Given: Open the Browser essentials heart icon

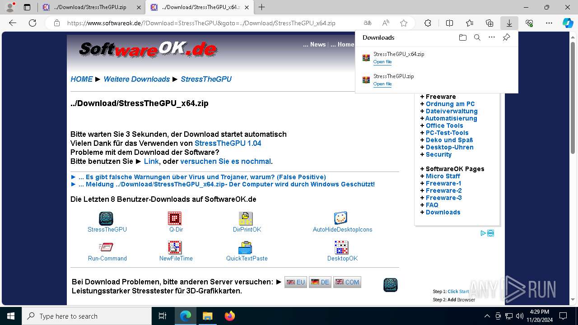Looking at the screenshot, I should pos(529,23).
